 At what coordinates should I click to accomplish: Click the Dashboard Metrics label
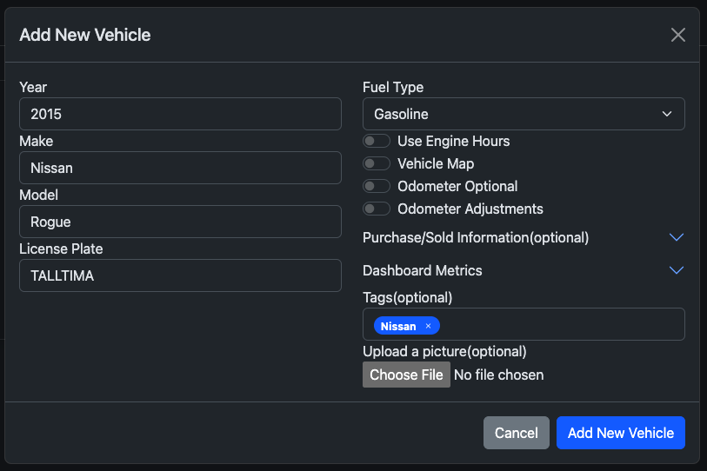422,270
